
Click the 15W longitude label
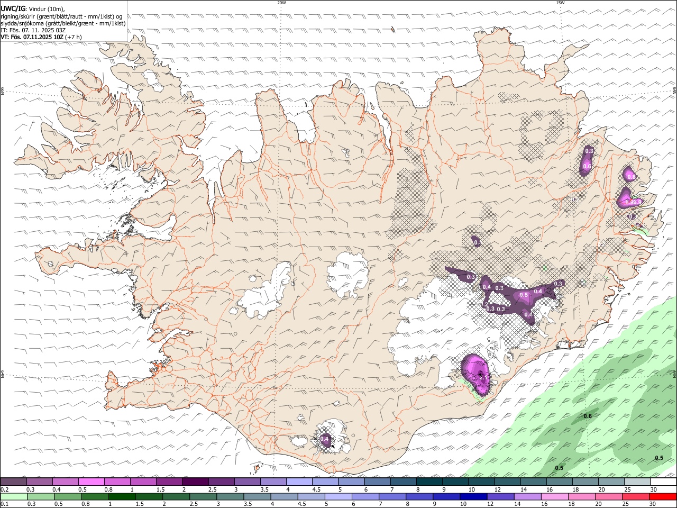pyautogui.click(x=560, y=3)
